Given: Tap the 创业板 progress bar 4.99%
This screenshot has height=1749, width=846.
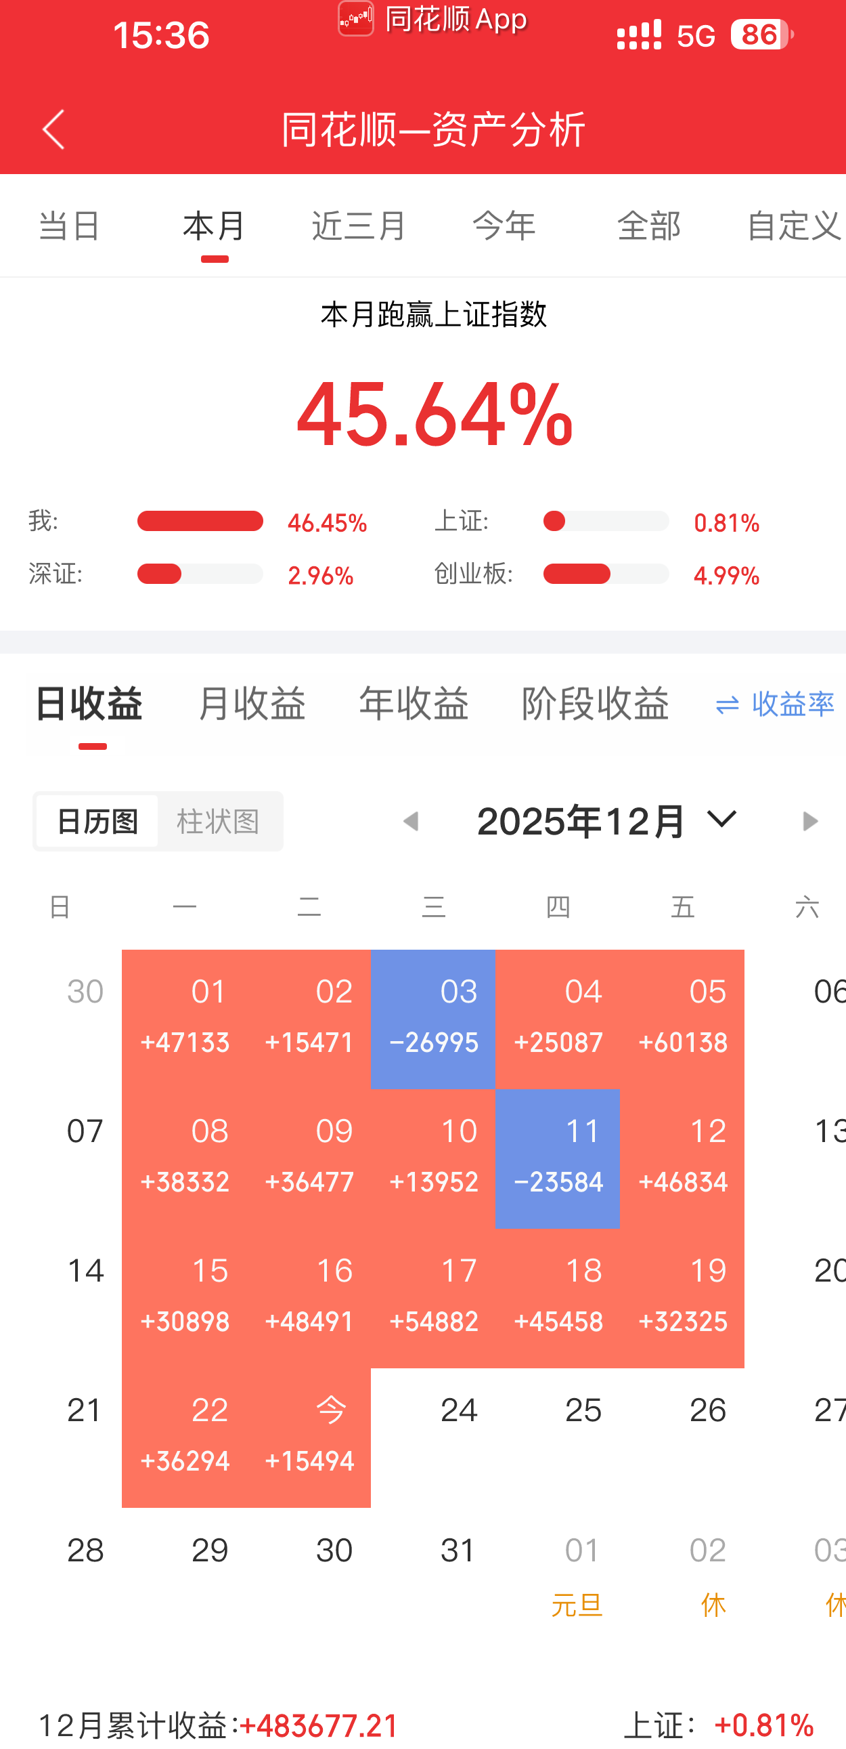Looking at the screenshot, I should pyautogui.click(x=606, y=574).
